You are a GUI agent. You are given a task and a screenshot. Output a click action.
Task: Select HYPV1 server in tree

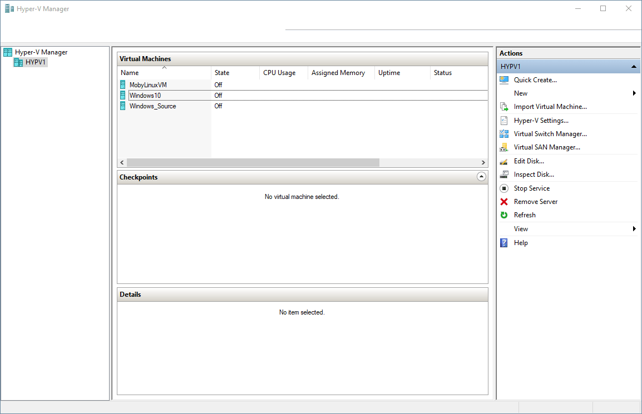pos(35,62)
